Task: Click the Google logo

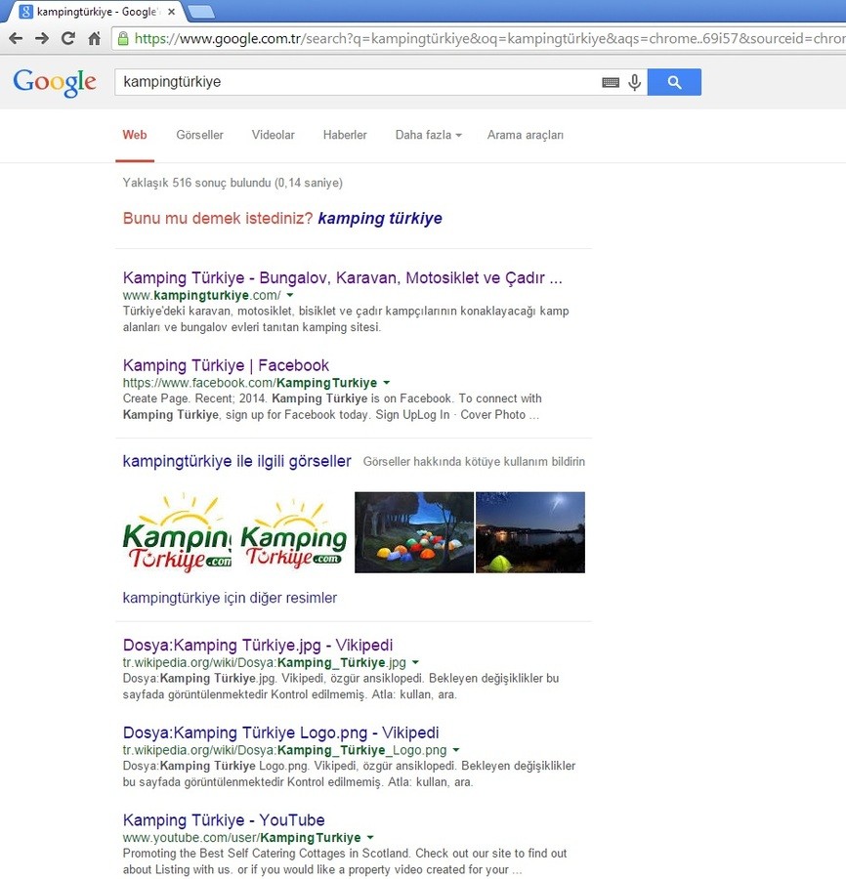Action: (55, 83)
